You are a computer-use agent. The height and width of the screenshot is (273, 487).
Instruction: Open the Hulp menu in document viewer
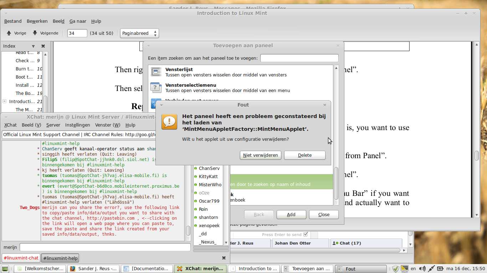(x=96, y=21)
